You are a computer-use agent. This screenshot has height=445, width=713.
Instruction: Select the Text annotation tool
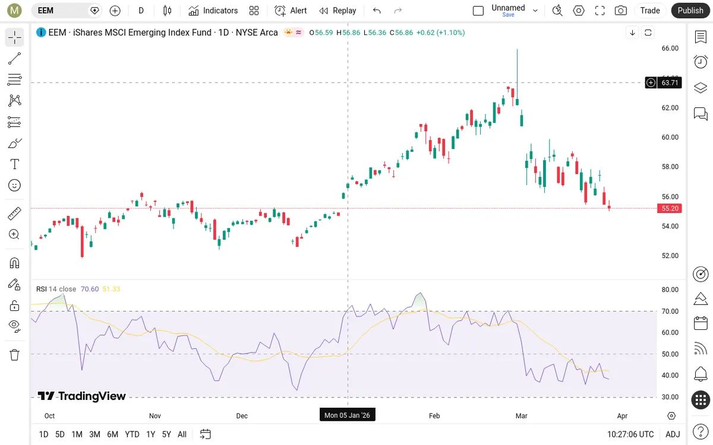(15, 164)
